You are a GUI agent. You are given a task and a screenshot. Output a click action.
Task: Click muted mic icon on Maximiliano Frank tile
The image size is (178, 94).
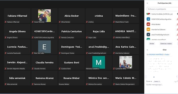tap(114, 22)
